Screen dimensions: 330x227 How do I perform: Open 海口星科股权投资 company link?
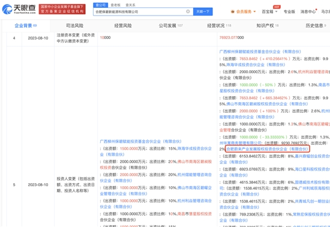(x=313, y=169)
